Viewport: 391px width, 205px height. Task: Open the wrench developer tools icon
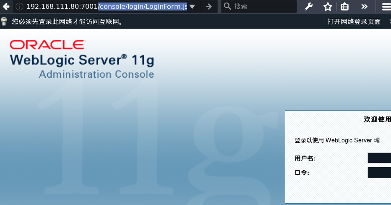[308, 6]
